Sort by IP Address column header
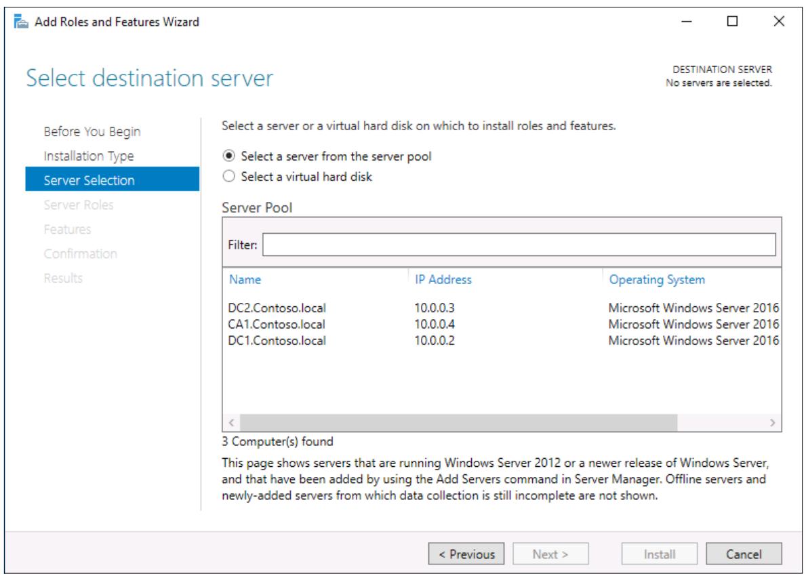Viewport: 806px width, 578px height. (x=443, y=279)
